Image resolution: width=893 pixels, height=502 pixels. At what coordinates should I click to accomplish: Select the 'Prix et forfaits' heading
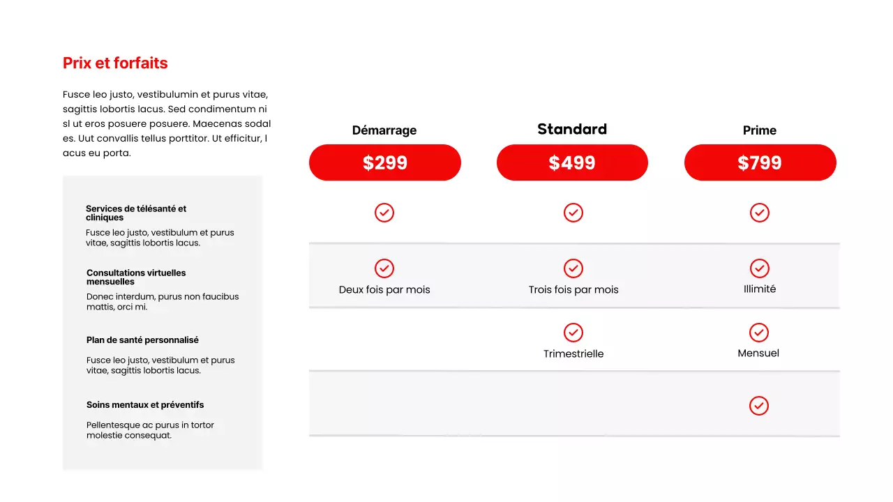point(115,63)
